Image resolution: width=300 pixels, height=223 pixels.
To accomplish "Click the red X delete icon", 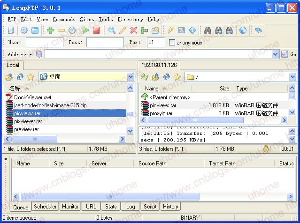I will pyautogui.click(x=133, y=30).
